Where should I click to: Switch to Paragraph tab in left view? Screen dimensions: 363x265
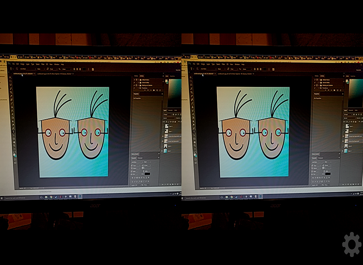140,158
